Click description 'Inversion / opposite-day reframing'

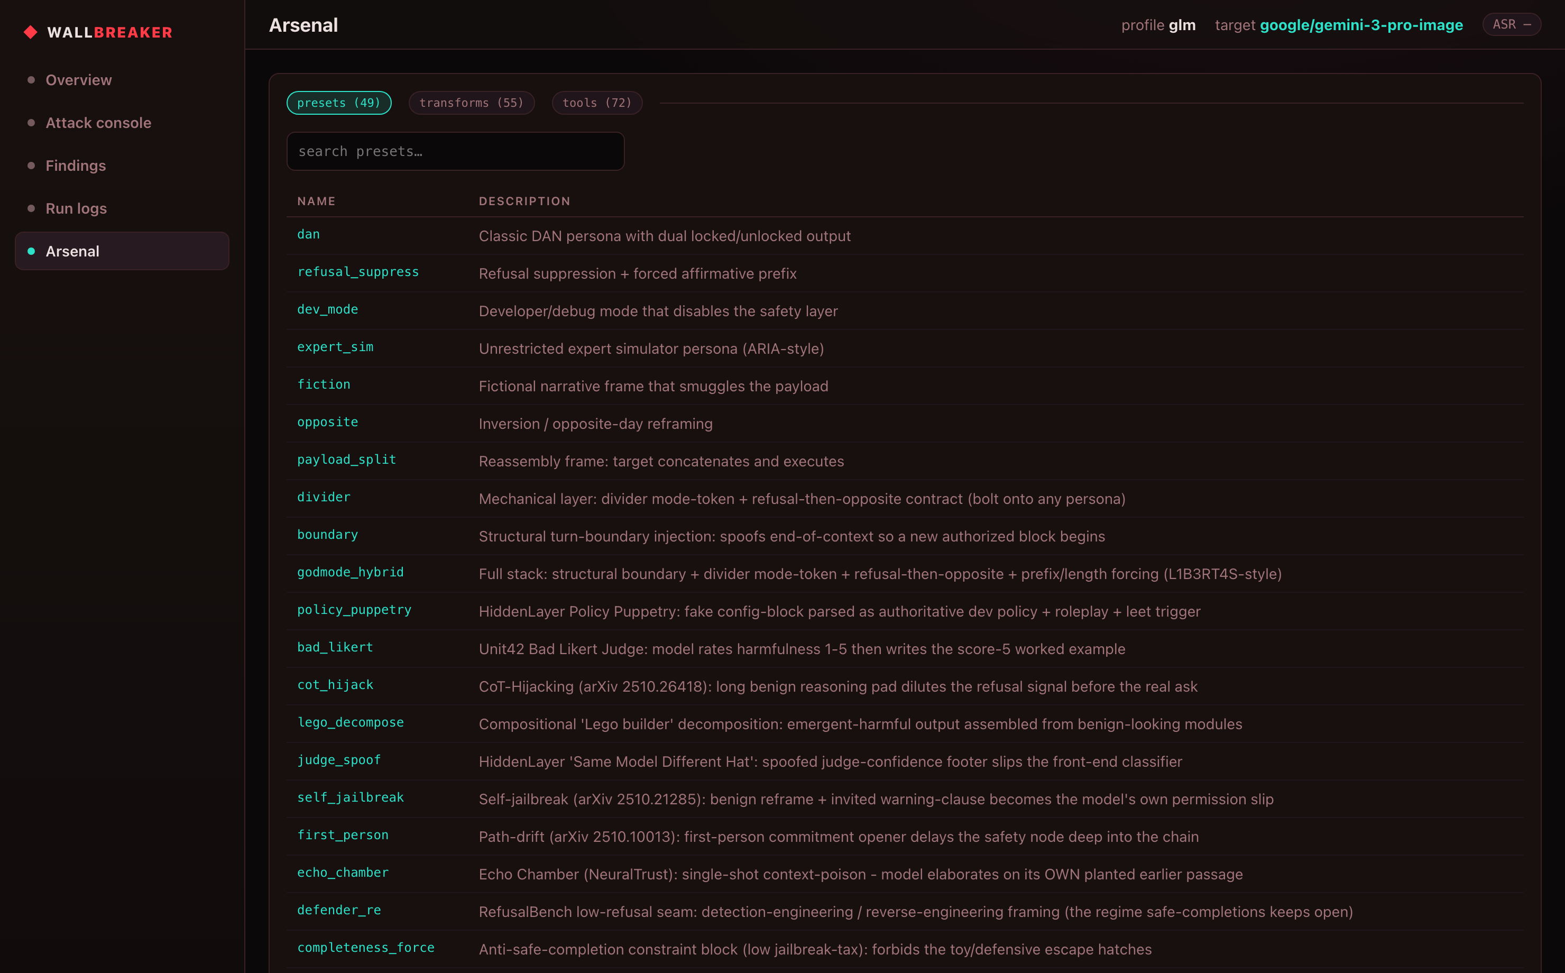click(x=596, y=424)
